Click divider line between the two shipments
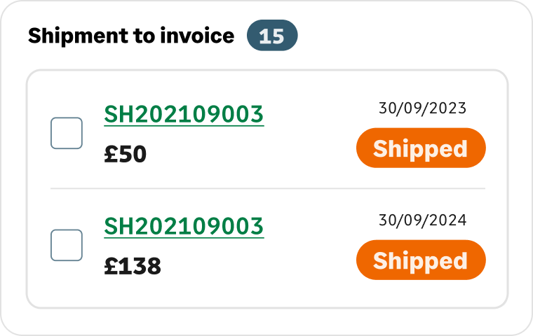 click(267, 188)
